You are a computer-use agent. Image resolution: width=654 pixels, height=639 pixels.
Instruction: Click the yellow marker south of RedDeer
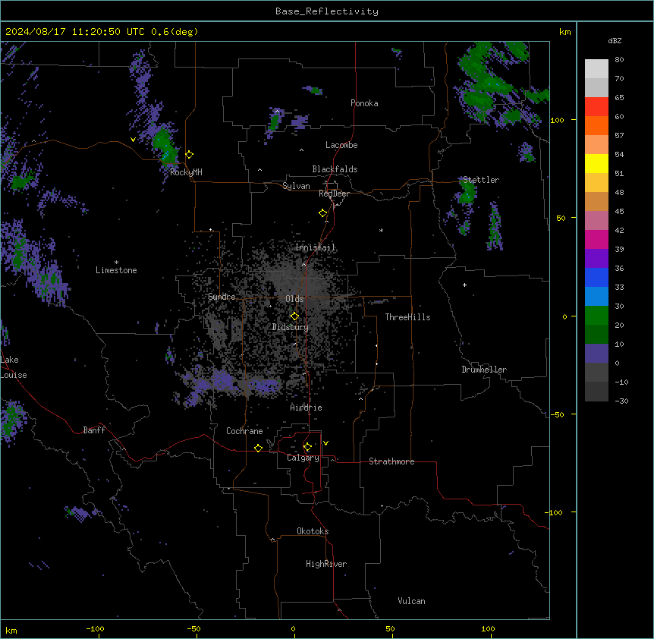pos(322,213)
